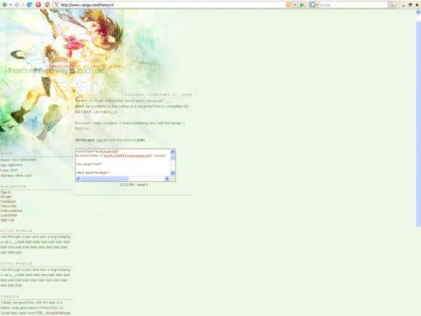Open the Sign In navigation link
The height and width of the screenshot is (316, 421).
click(x=6, y=193)
